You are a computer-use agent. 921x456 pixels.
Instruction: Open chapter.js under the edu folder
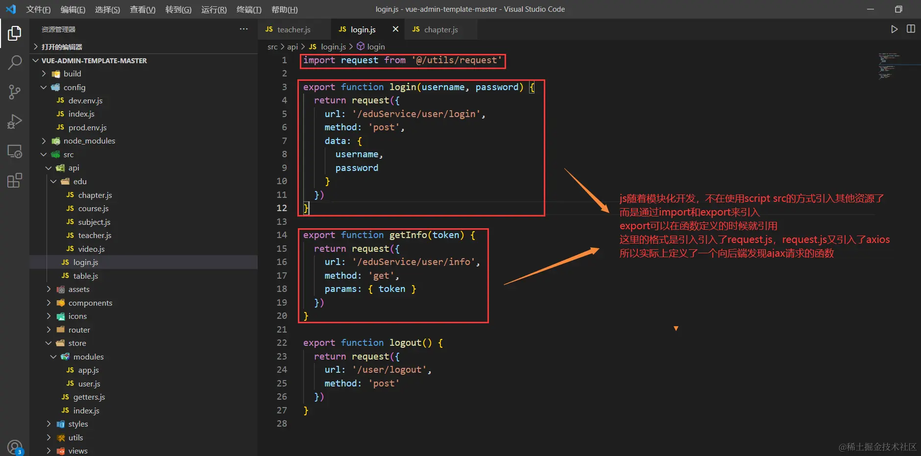pyautogui.click(x=144, y=195)
